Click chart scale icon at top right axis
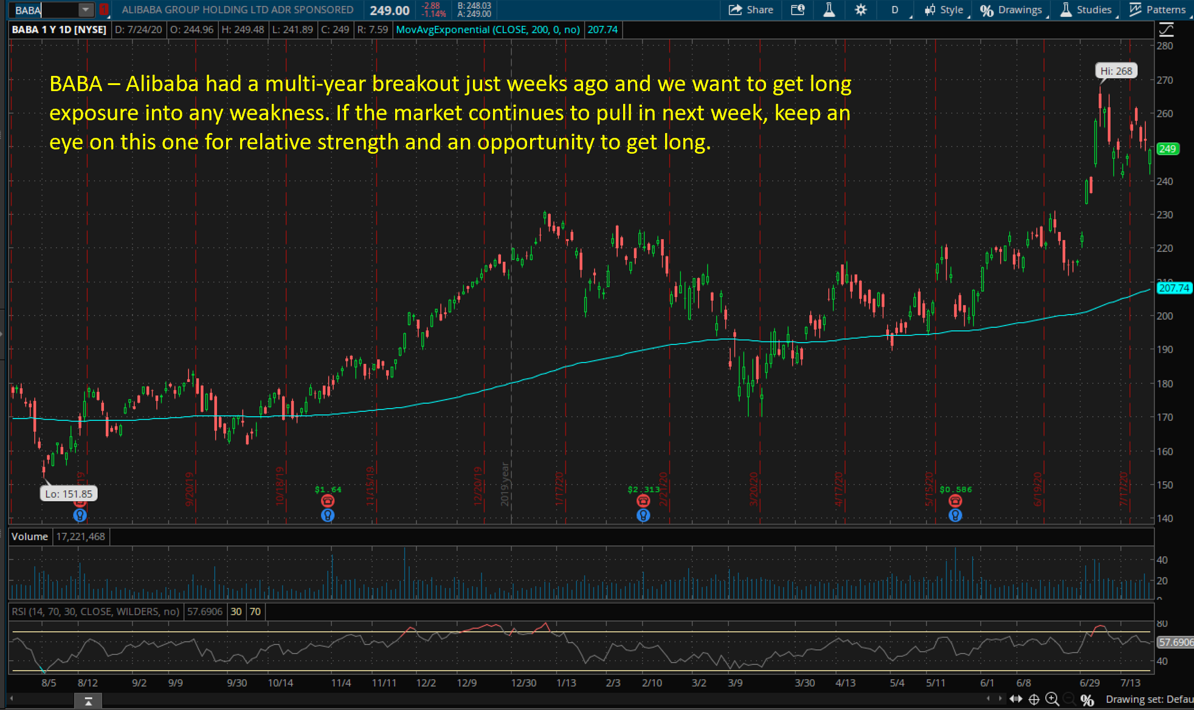 pos(1166,30)
